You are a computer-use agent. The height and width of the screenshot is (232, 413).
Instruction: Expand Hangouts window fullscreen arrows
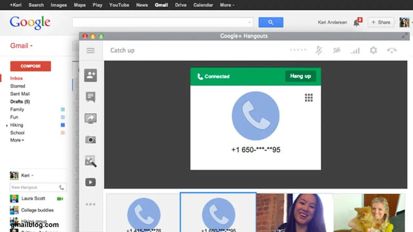[x=405, y=36]
